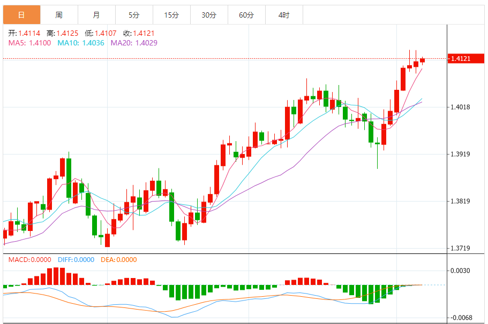This screenshot has height=324, width=488.
Task: Click the MA20: 1.4029 indicator label
Action: (x=135, y=43)
